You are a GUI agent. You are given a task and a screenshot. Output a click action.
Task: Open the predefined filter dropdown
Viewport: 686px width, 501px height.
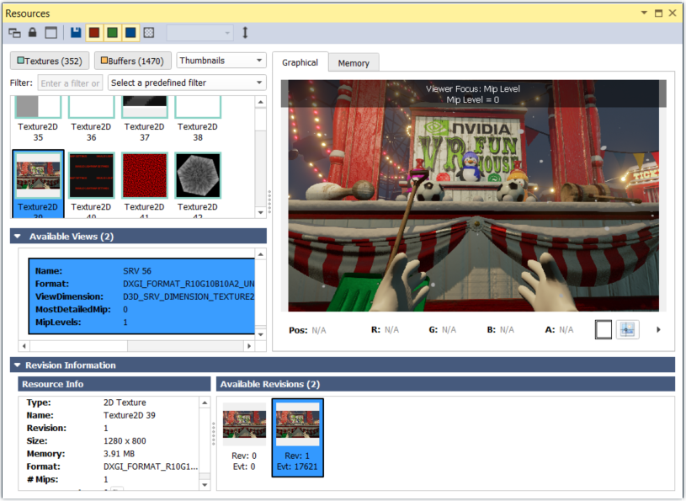[186, 83]
